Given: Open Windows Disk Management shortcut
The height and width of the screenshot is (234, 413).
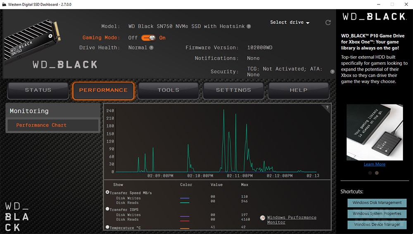Looking at the screenshot, I should (x=377, y=203).
